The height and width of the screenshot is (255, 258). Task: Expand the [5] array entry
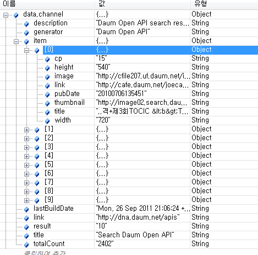[27, 165]
